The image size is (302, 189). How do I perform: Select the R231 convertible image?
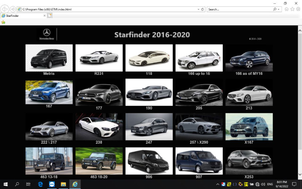coord(99,58)
